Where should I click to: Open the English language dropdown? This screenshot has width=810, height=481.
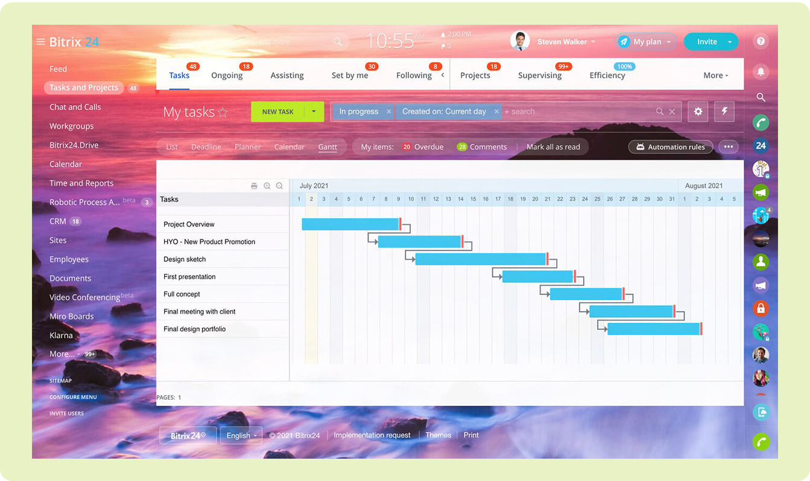(x=241, y=435)
